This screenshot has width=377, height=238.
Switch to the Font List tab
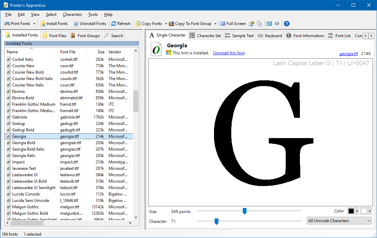(x=339, y=35)
